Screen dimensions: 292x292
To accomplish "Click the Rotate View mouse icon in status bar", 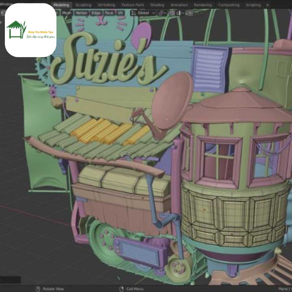I will (38, 289).
